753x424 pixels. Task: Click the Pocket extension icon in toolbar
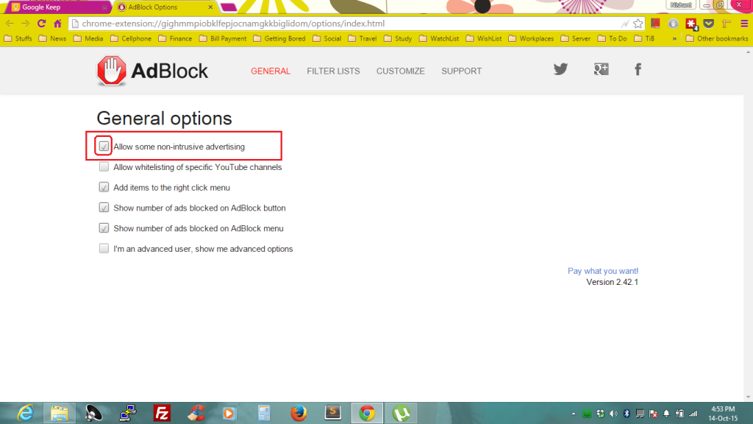(709, 24)
